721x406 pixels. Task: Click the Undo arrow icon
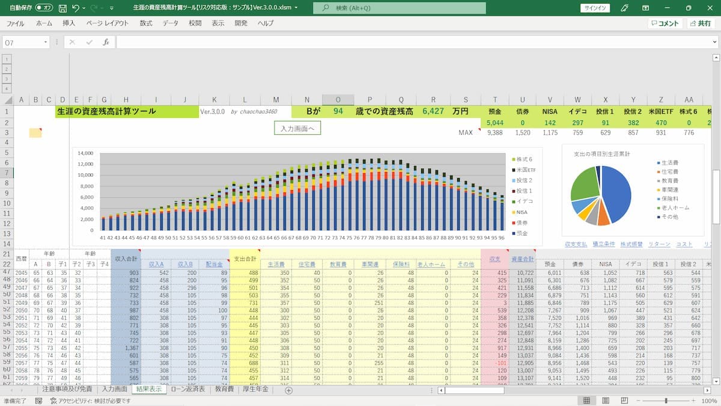[x=76, y=8]
